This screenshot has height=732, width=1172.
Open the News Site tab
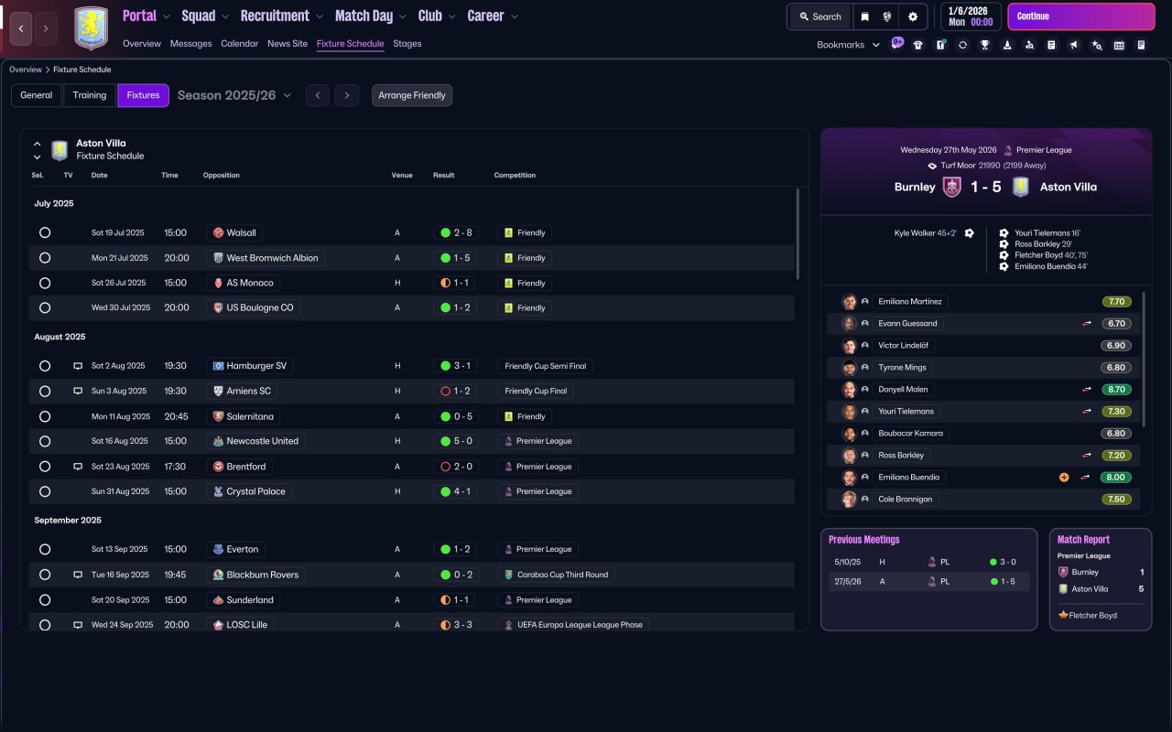[288, 44]
